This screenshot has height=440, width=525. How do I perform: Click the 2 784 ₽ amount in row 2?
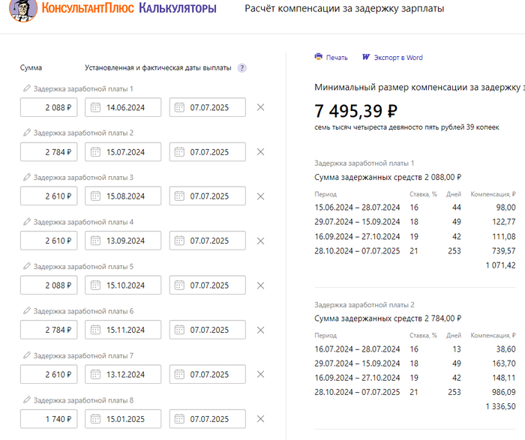(49, 152)
